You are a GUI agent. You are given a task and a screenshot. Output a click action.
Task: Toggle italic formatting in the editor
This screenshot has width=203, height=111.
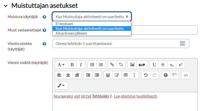coord(81,65)
